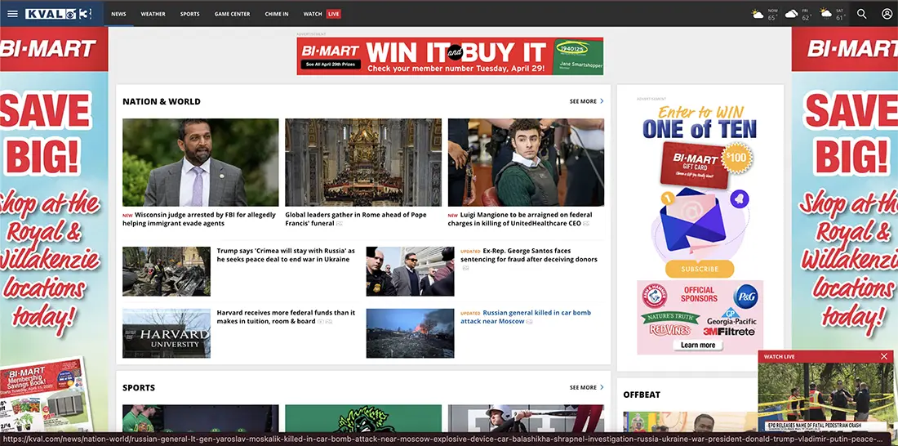Open Russian general killed in car bomb headline
Viewport: 898px width, 446px height.
click(x=526, y=317)
